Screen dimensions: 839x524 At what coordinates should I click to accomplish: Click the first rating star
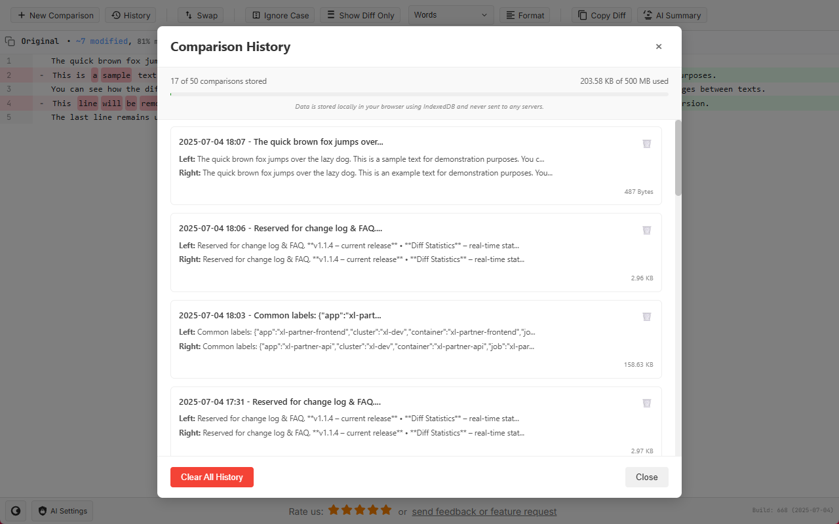[334, 510]
